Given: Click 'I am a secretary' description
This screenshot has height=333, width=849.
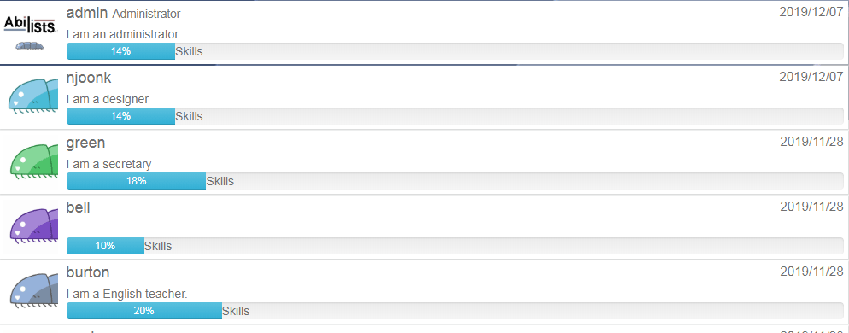Looking at the screenshot, I should tap(108, 164).
